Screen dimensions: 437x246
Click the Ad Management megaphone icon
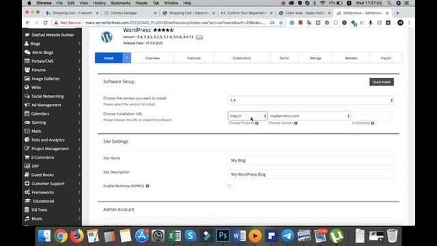pos(27,105)
